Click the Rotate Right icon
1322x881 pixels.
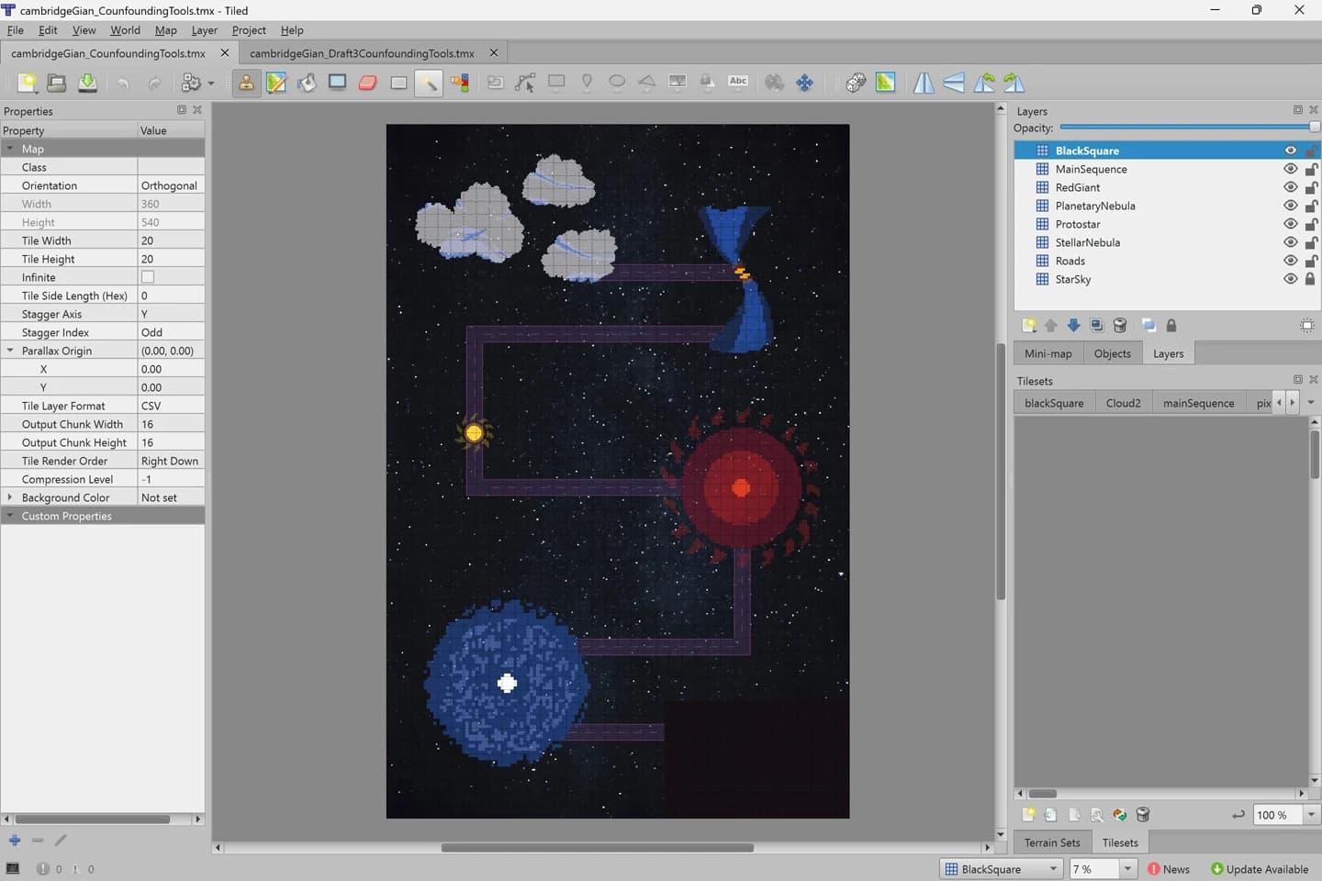click(1014, 83)
